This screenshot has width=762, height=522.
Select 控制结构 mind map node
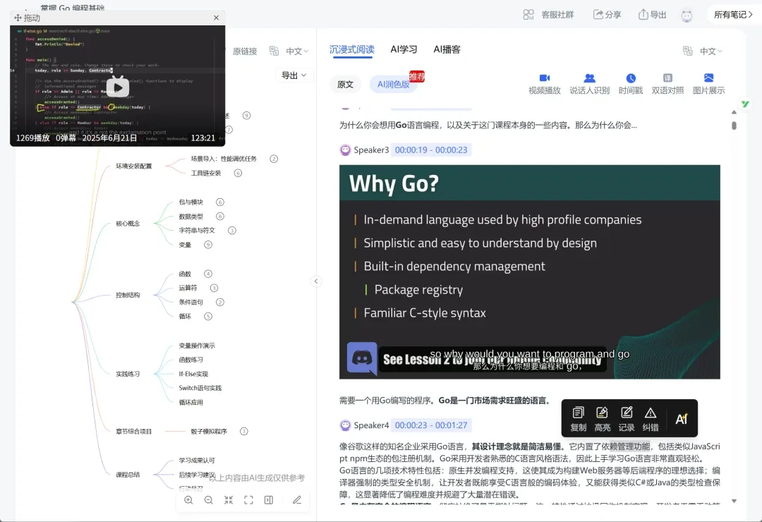(x=128, y=295)
